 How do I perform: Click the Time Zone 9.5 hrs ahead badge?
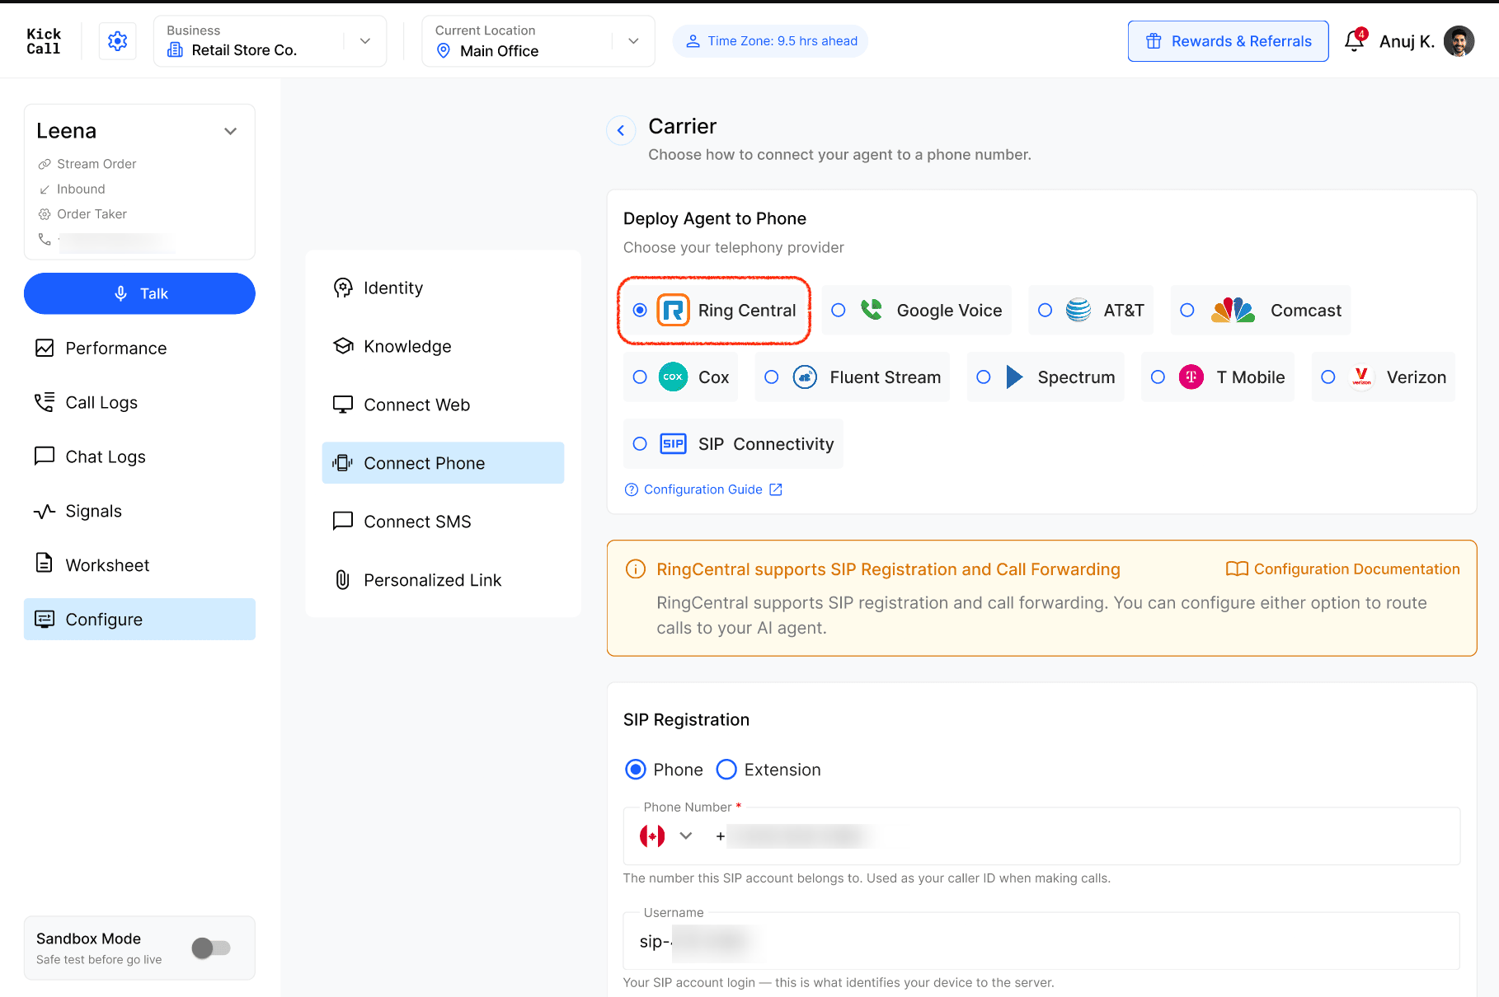770,41
